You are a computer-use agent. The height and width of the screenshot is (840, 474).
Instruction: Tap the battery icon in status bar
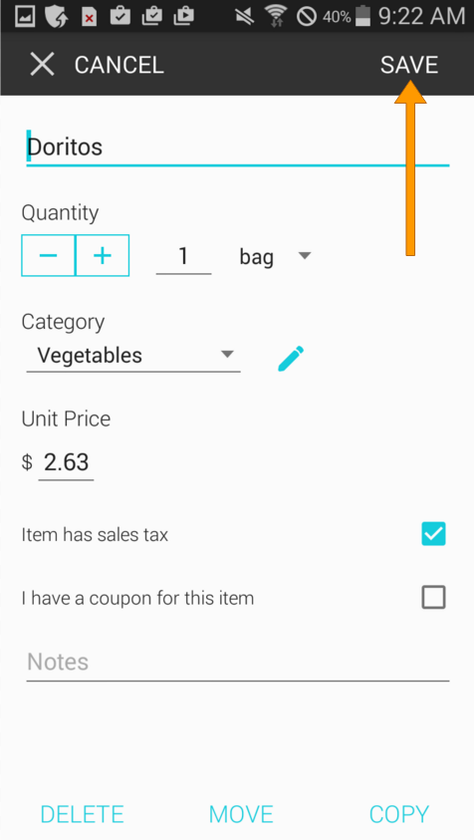coord(363,16)
